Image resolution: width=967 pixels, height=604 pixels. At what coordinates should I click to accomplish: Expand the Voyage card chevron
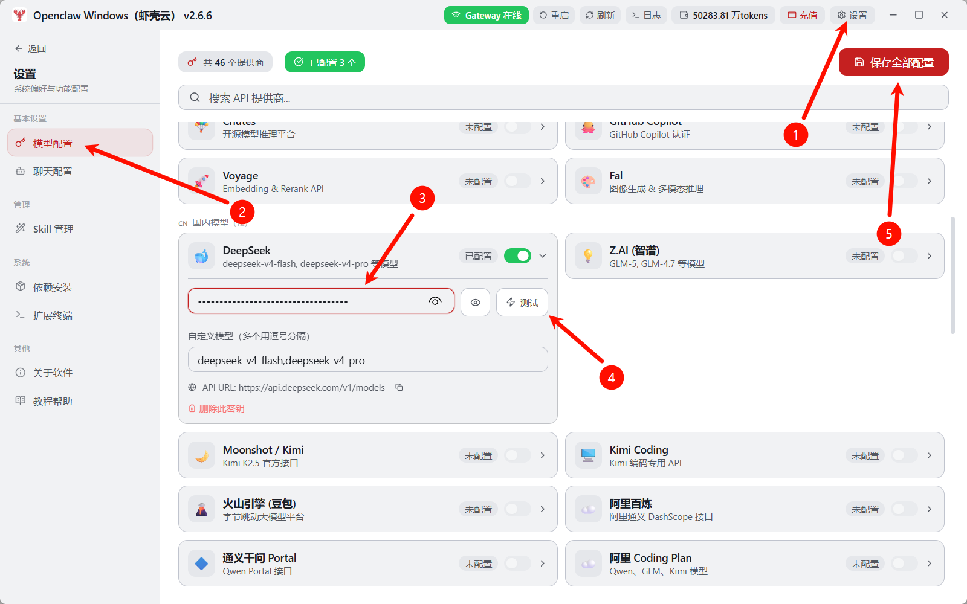(x=543, y=181)
